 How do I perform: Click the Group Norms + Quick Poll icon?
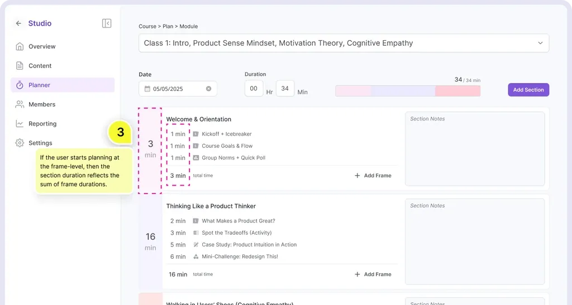pyautogui.click(x=196, y=158)
